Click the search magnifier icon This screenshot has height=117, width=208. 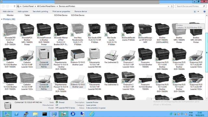coord(204,6)
